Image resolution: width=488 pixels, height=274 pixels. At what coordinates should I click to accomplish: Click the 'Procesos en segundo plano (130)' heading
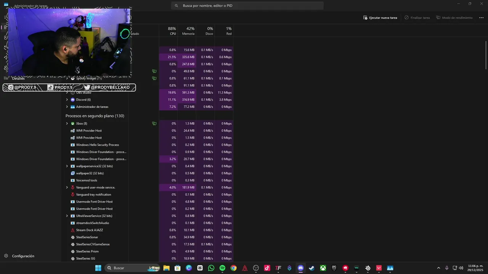[x=95, y=116]
